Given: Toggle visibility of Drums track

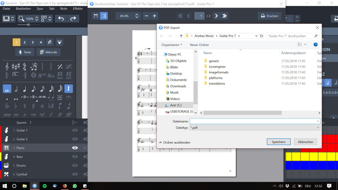Looking at the screenshot, I should coord(75,165).
